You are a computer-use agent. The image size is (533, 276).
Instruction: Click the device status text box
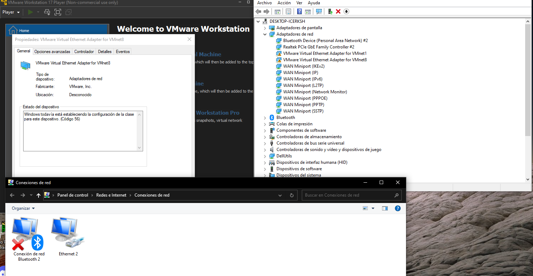tap(83, 131)
